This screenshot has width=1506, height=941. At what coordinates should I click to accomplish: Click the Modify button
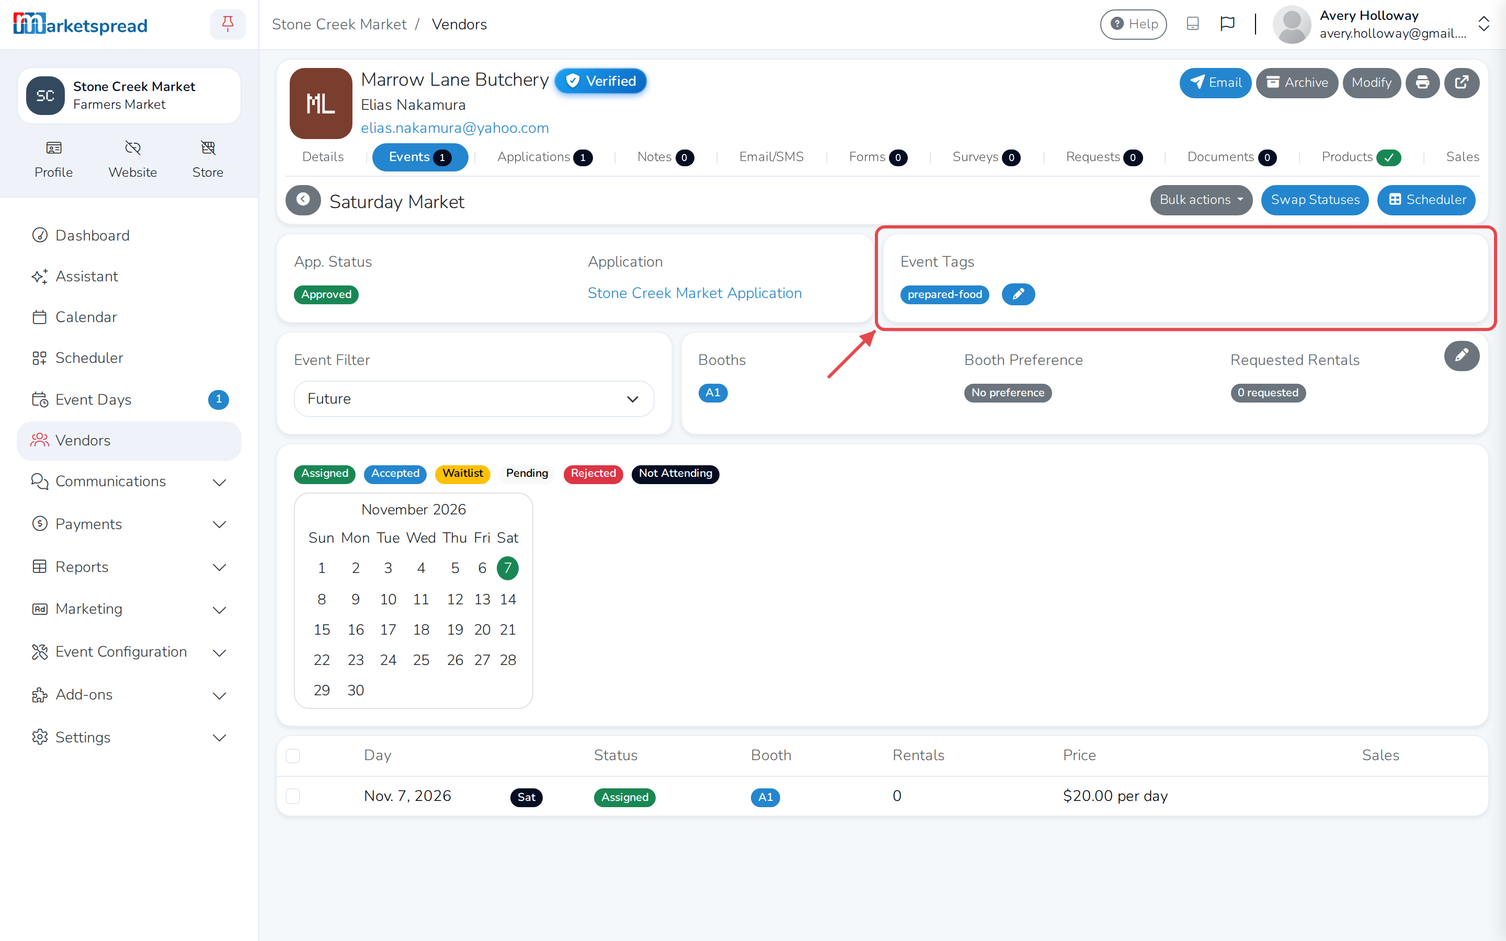click(1372, 83)
